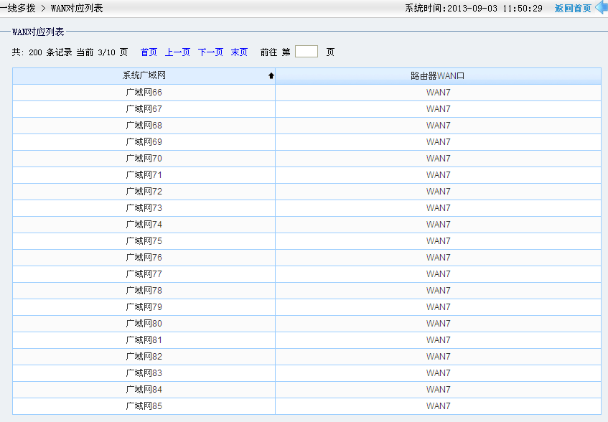Viewport: 608px width, 422px height.
Task: Click the sort arrow in 系统广域网 header
Action: pos(271,76)
